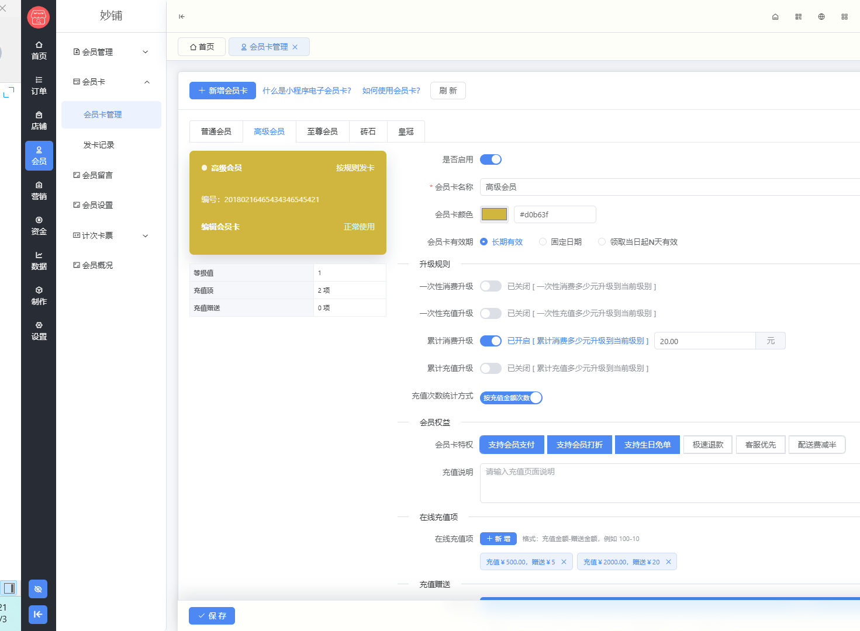The width and height of the screenshot is (860, 631).
Task: Click the 累计消费升级 amount field showing 20.00
Action: tap(705, 341)
